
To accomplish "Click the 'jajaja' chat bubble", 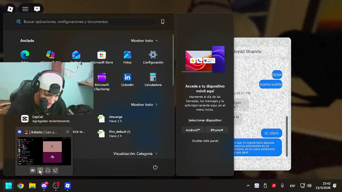I will [277, 74].
